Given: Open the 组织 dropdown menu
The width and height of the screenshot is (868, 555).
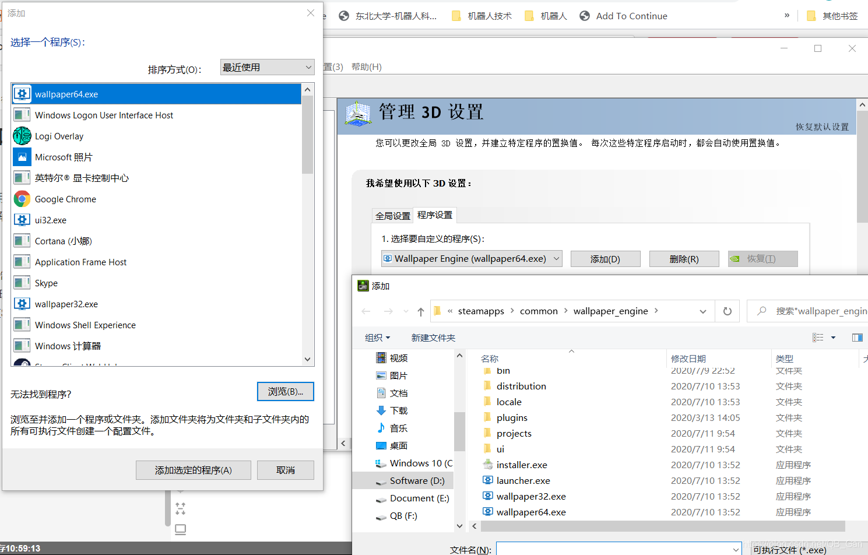Looking at the screenshot, I should click(377, 338).
